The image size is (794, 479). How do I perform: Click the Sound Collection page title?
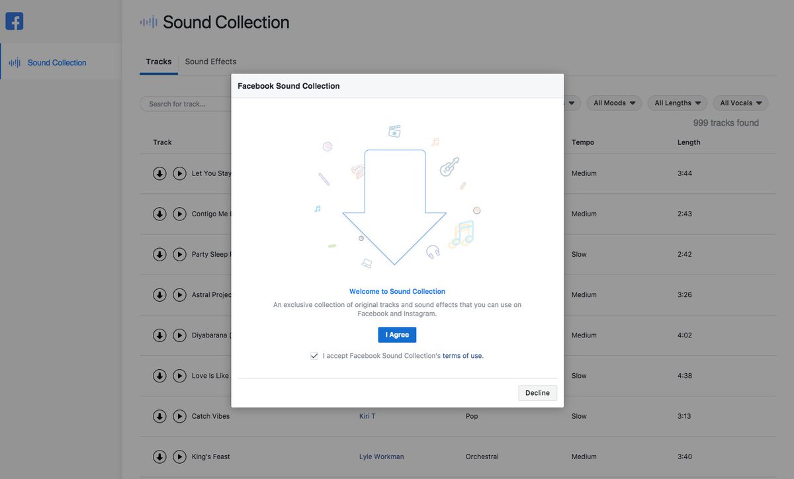tap(226, 22)
